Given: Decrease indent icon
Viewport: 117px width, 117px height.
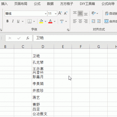Looking at the screenshot, I should (x=94, y=21).
